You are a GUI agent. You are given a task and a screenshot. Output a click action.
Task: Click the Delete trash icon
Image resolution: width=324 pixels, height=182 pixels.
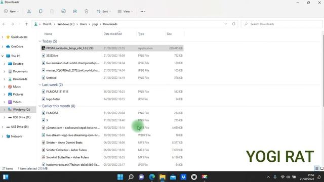[87, 11]
